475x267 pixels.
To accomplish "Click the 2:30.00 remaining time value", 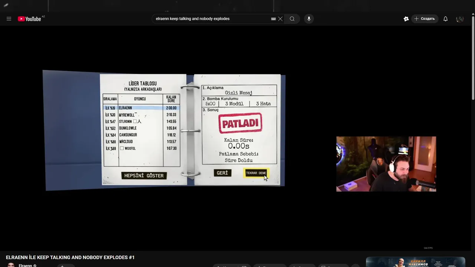I will (171, 108).
